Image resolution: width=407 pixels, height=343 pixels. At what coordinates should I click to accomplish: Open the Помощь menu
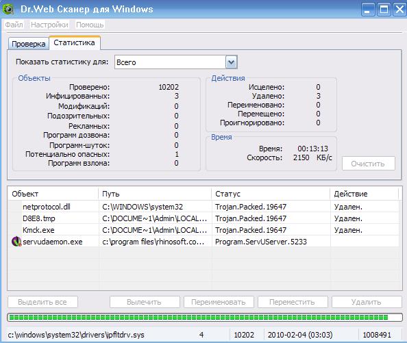(90, 25)
